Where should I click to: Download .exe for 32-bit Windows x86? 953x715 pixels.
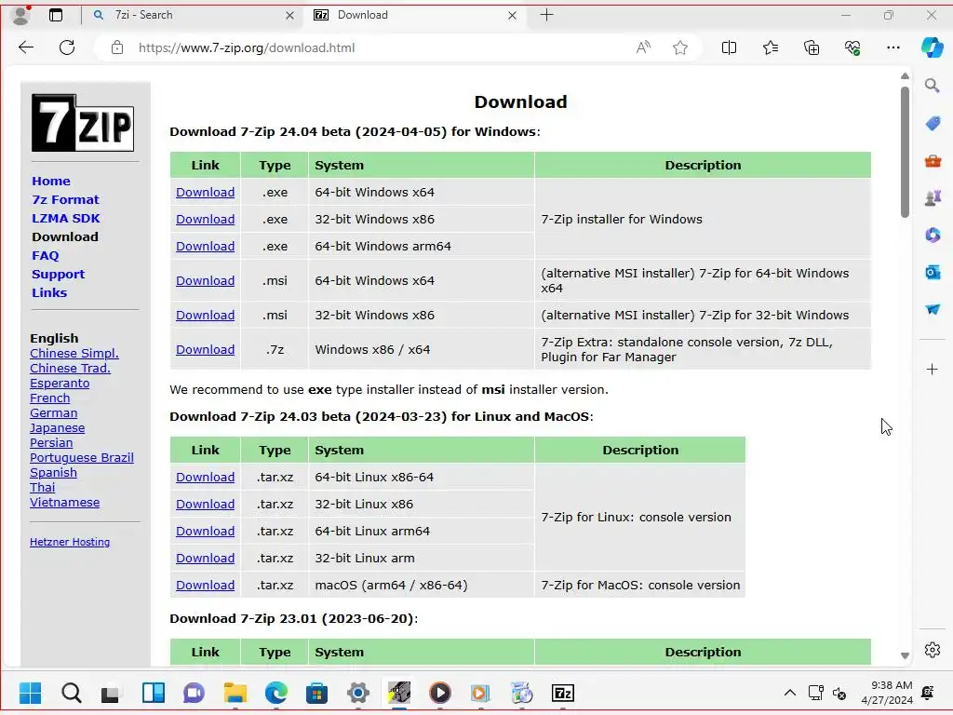coord(205,219)
